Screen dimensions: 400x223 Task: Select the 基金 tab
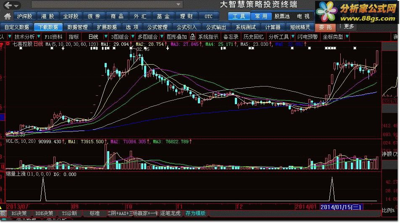[x=163, y=16]
